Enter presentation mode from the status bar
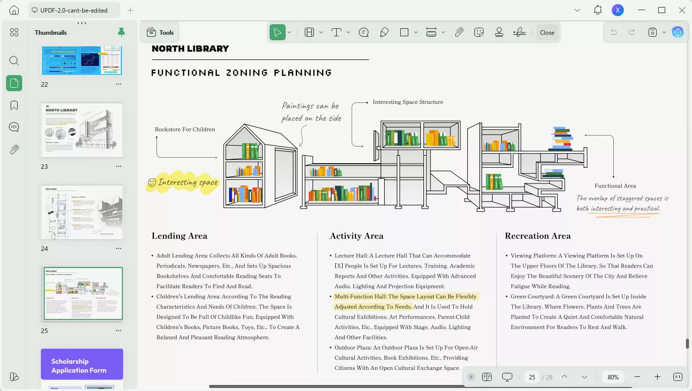This screenshot has height=391, width=692. click(507, 376)
